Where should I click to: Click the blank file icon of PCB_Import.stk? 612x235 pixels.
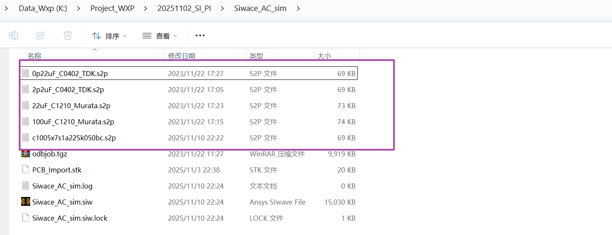(25, 169)
